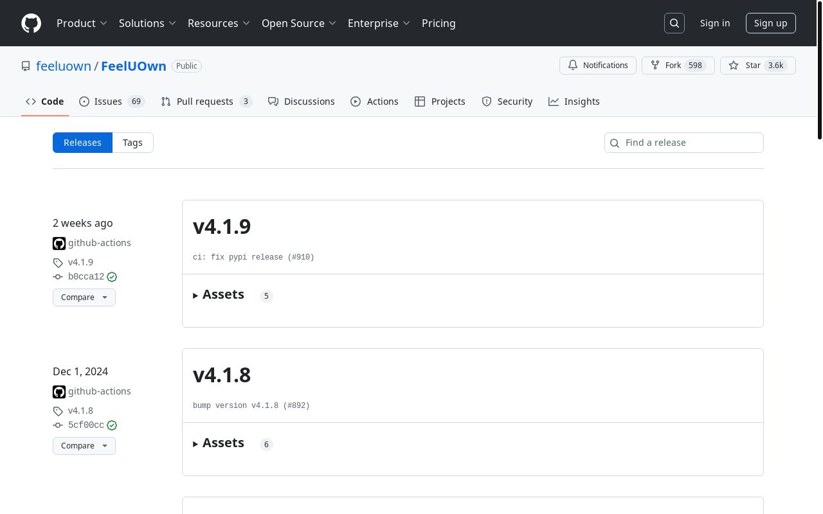
Task: Switch to the Tags view toggle
Action: point(132,143)
